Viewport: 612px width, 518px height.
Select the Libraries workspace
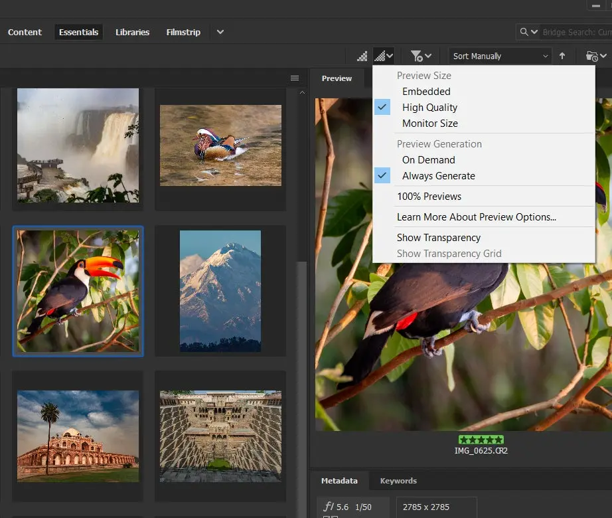pos(132,31)
